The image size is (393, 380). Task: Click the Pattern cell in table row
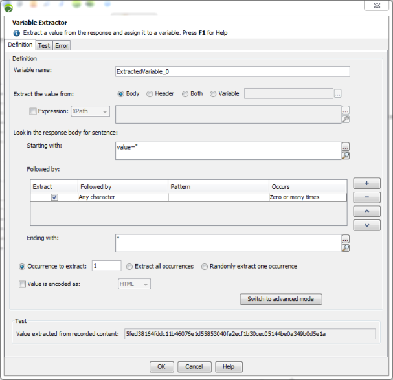pyautogui.click(x=219, y=197)
